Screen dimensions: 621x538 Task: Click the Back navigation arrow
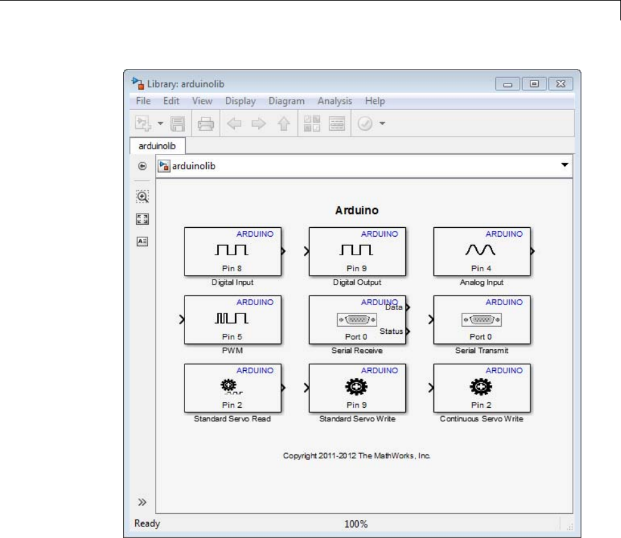coord(234,124)
